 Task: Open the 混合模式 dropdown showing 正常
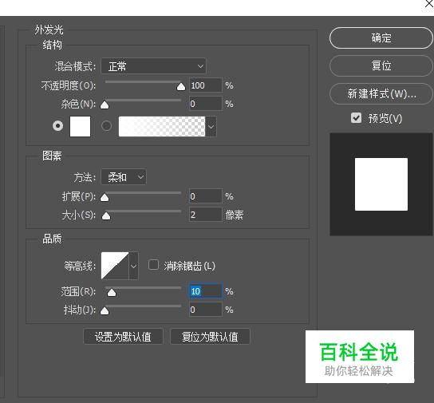(x=154, y=66)
